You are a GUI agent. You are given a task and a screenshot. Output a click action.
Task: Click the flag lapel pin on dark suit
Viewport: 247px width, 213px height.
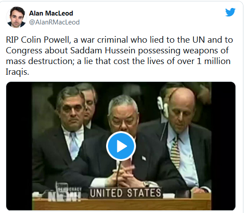pyautogui.click(x=144, y=158)
